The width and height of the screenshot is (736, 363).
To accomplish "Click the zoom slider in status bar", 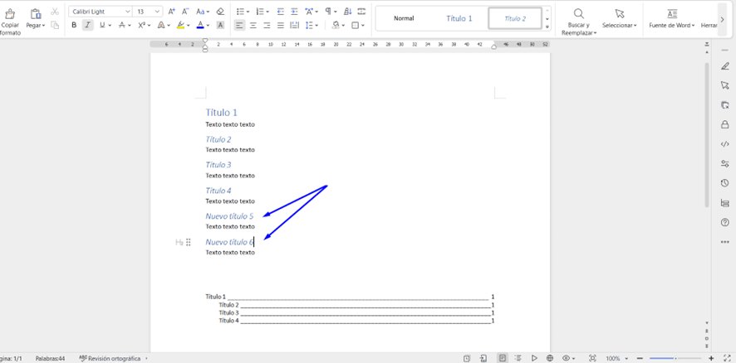I will pyautogui.click(x=675, y=358).
